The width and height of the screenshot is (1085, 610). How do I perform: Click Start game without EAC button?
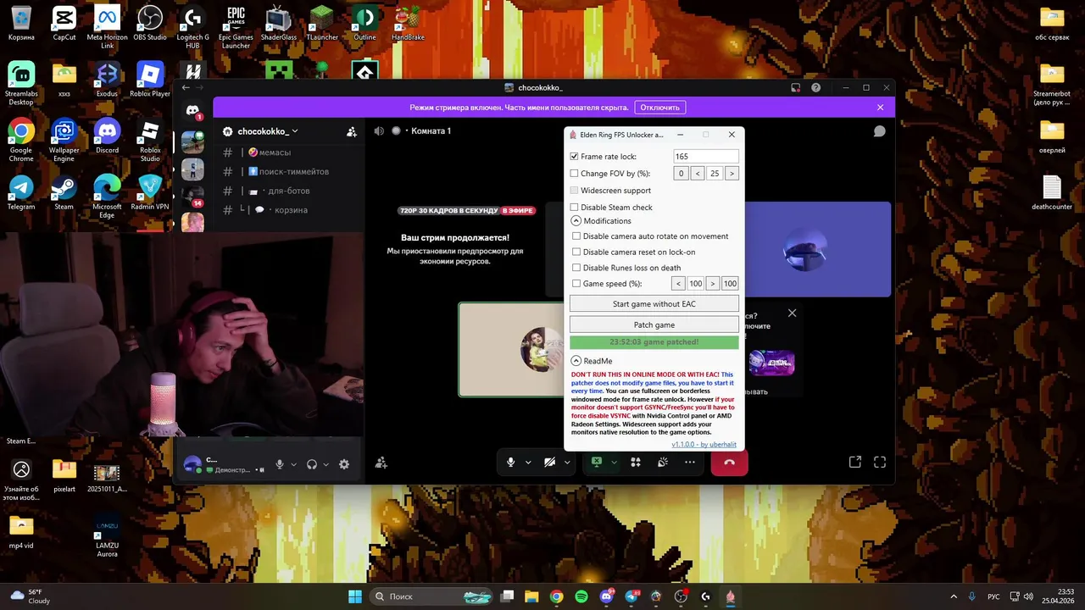[654, 303]
